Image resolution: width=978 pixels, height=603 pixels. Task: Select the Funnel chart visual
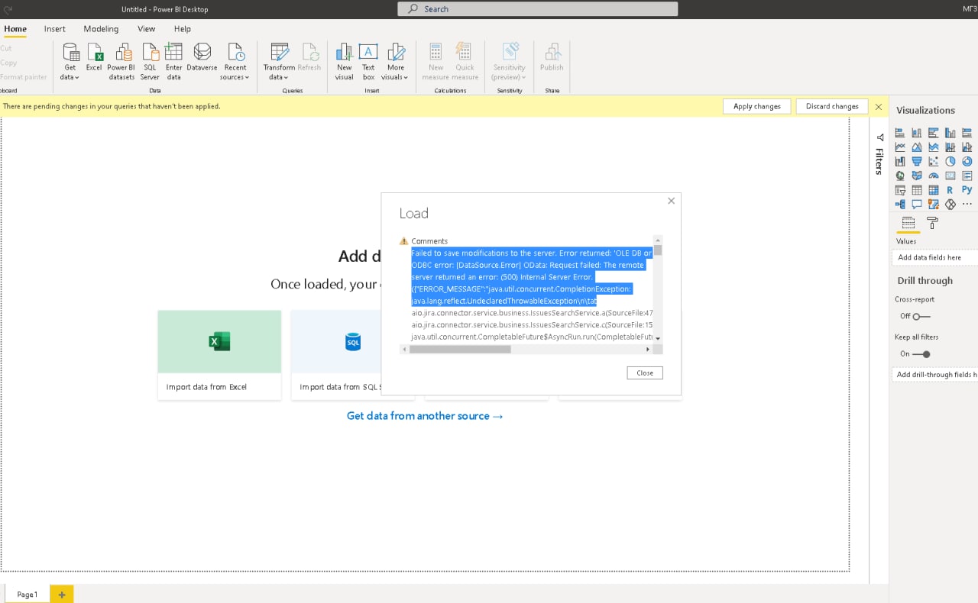pos(917,162)
